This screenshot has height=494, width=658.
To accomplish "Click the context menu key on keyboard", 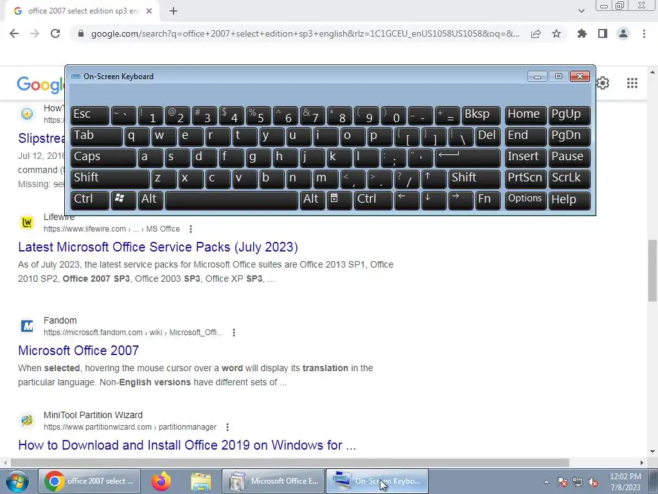I will click(339, 200).
